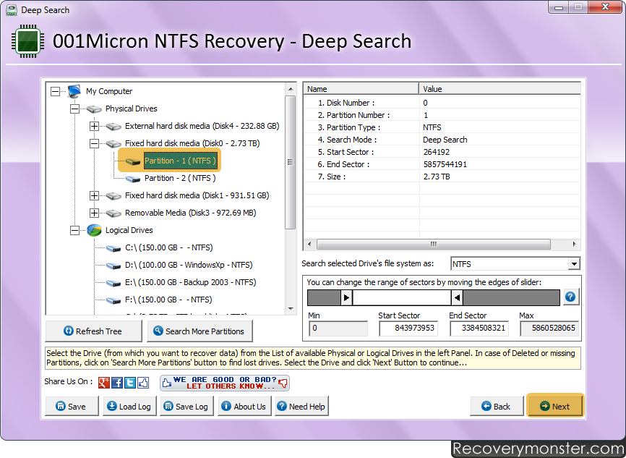Click the Facebook share icon
Screen dimensions: 626x458
[x=117, y=383]
